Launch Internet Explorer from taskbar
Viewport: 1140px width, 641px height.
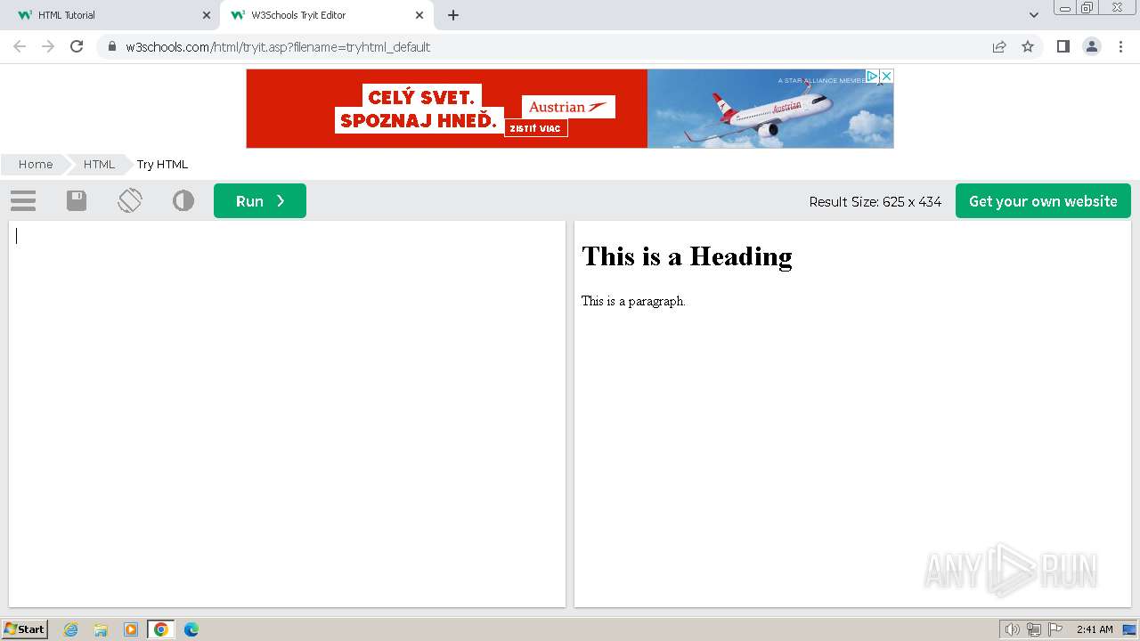70,629
